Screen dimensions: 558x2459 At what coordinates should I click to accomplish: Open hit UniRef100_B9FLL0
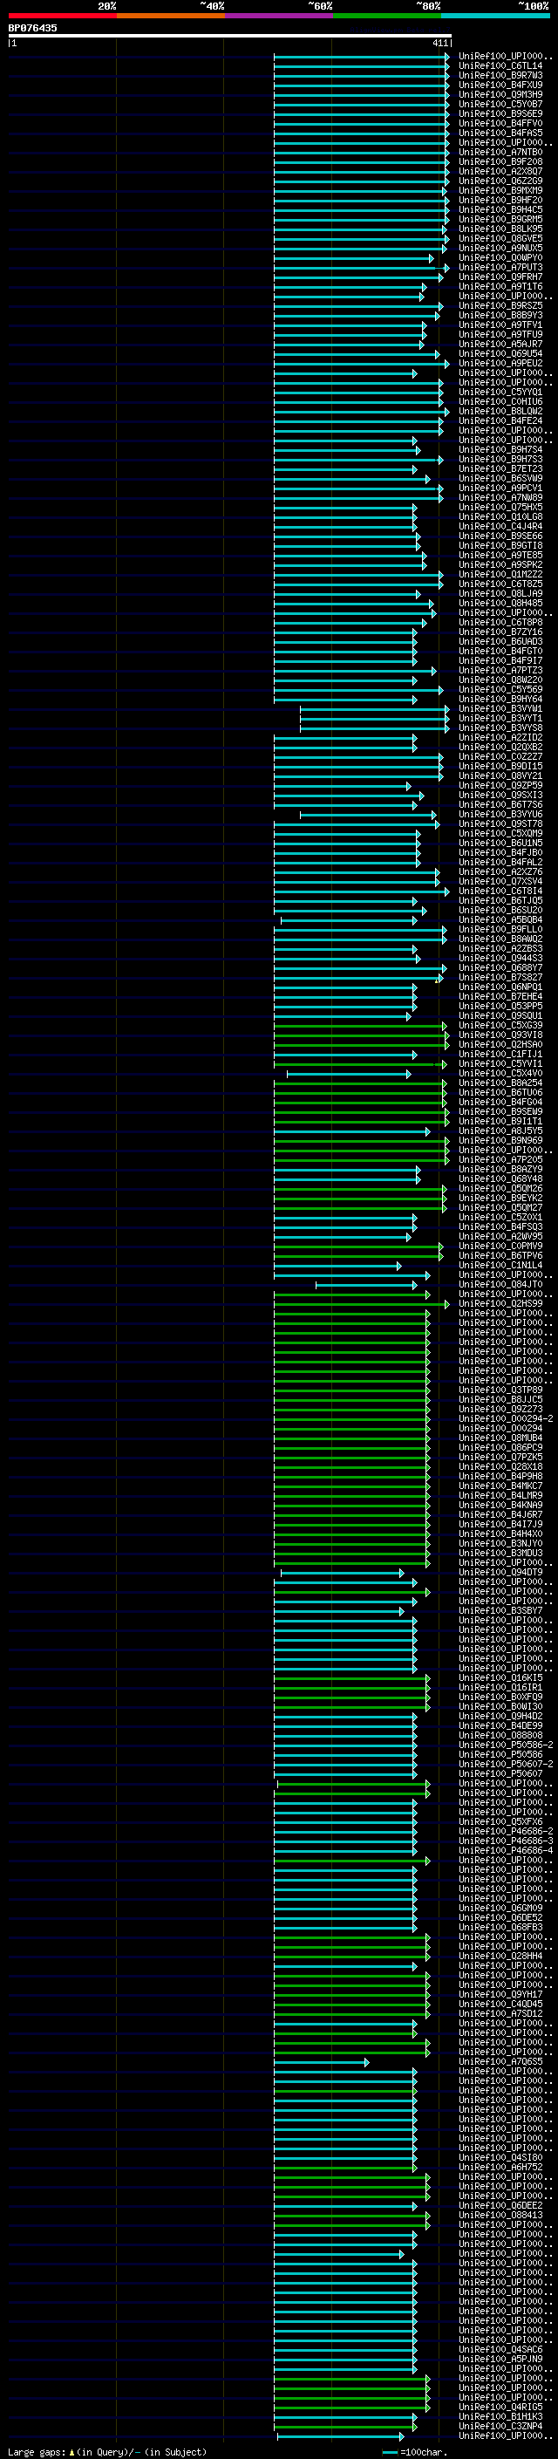coord(500,930)
